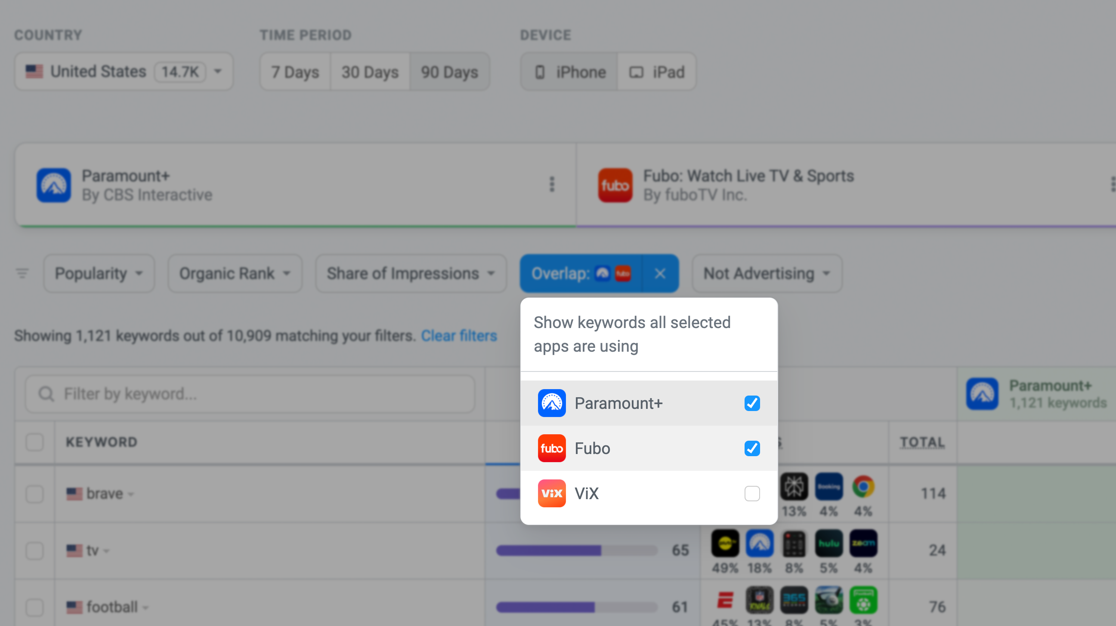The height and width of the screenshot is (626, 1116).
Task: Click the popularity value 61 in football row
Action: [680, 607]
